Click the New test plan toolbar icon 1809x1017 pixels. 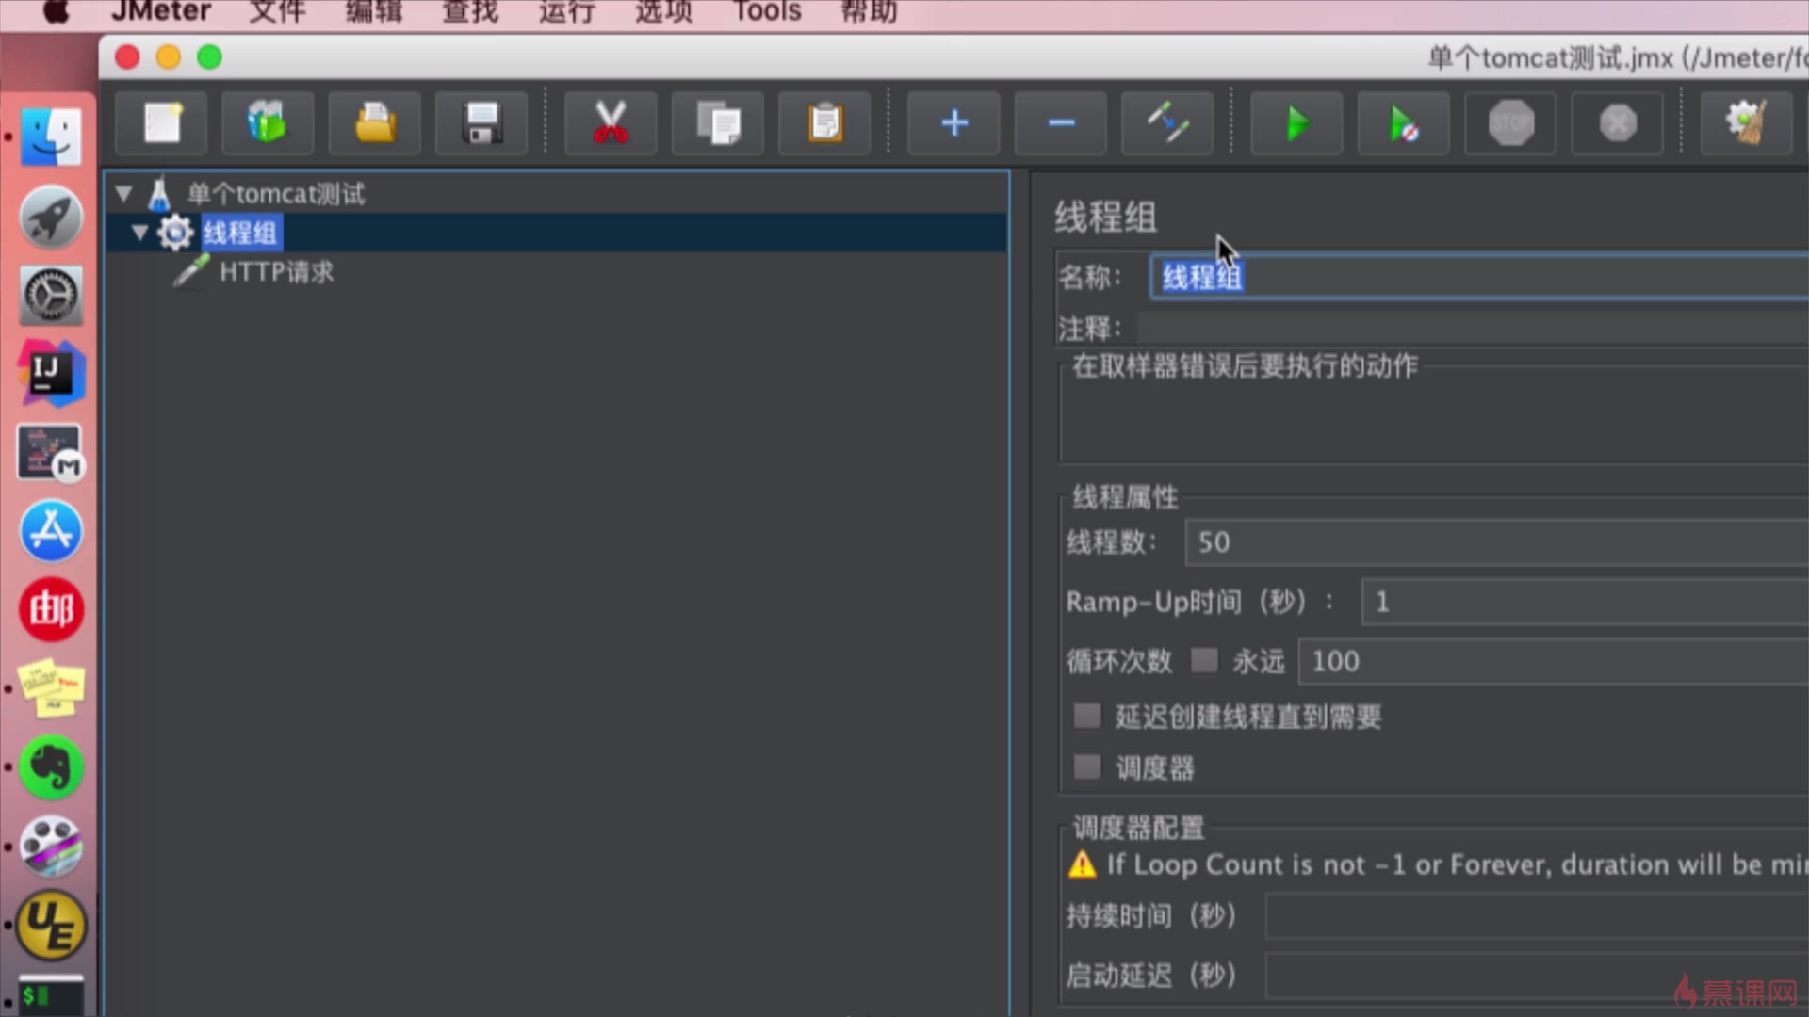pos(161,123)
